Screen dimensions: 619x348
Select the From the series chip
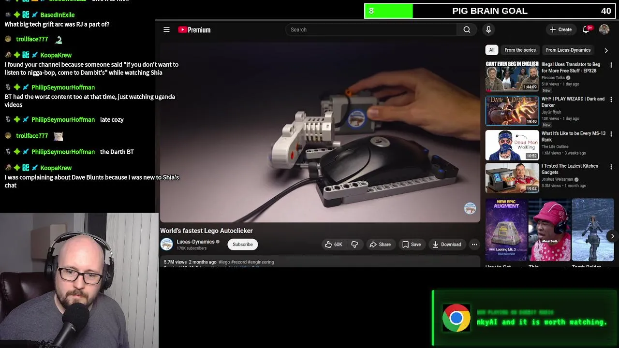[x=520, y=50]
